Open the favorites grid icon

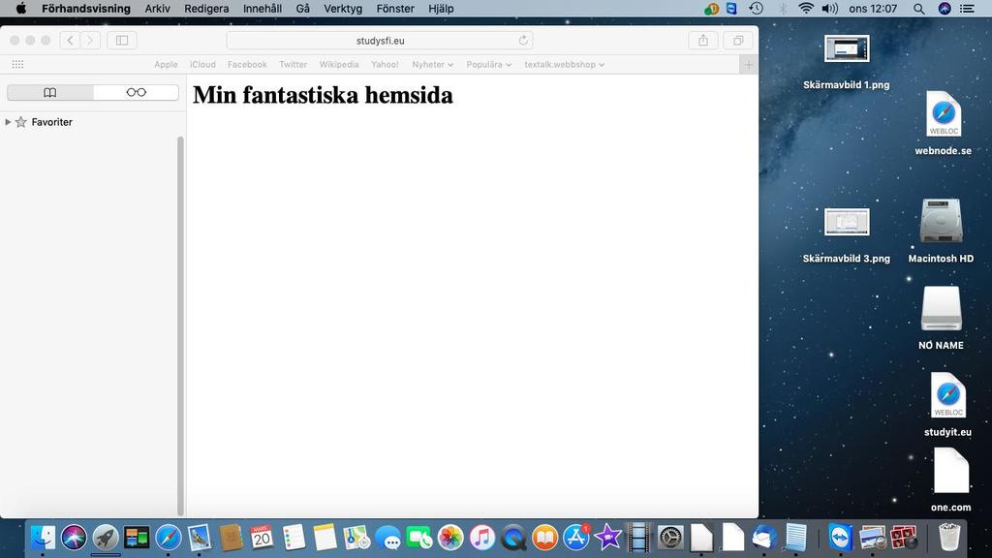tap(17, 65)
